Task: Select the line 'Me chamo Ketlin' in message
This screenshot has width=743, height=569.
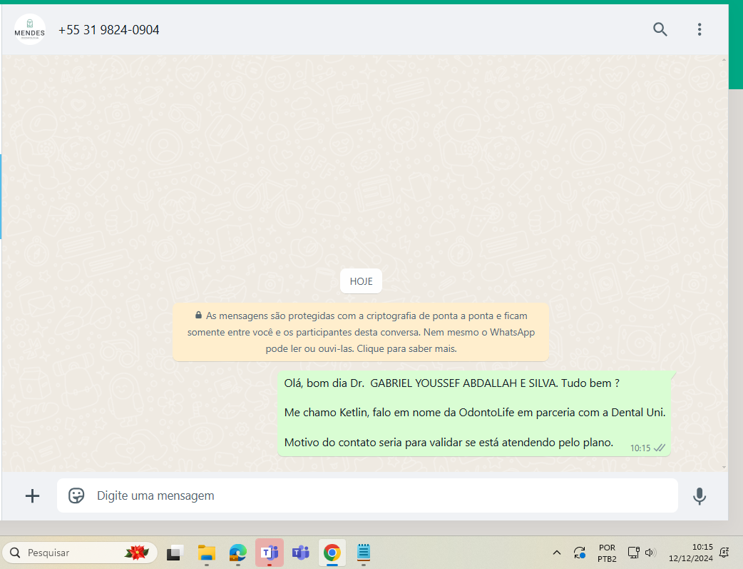Action: coord(475,413)
